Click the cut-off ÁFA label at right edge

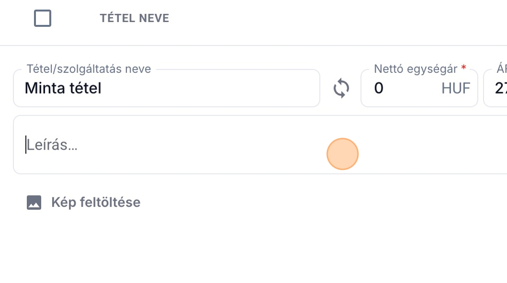[x=502, y=69]
